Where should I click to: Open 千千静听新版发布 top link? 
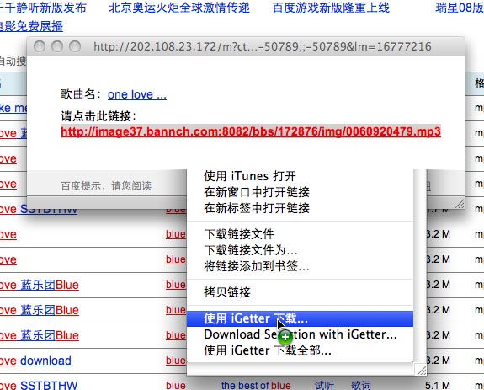(43, 8)
